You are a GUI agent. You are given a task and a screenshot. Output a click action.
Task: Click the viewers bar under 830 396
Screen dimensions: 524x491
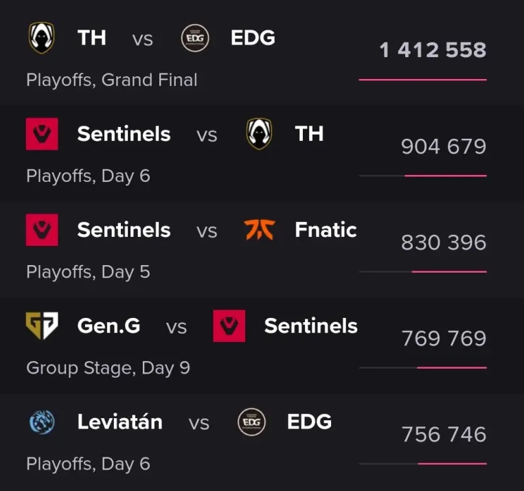(422, 272)
